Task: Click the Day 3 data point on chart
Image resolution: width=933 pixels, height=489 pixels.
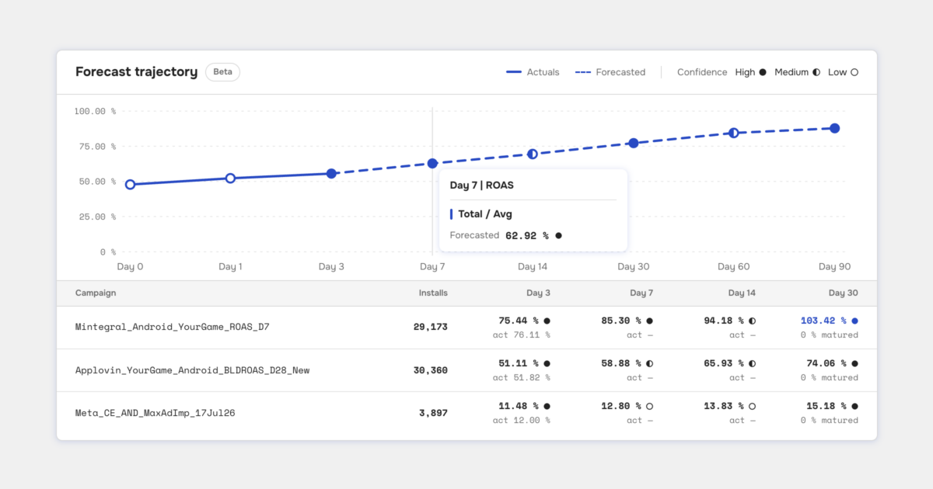Action: coord(331,174)
